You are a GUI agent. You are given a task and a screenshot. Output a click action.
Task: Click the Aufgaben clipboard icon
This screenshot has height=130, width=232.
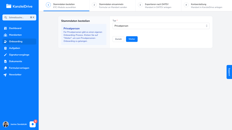pos(6,48)
